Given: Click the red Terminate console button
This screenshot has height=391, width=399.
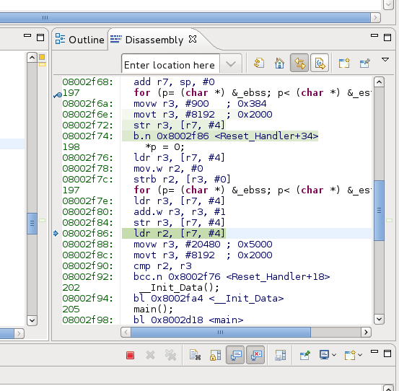Looking at the screenshot, I should [x=131, y=355].
